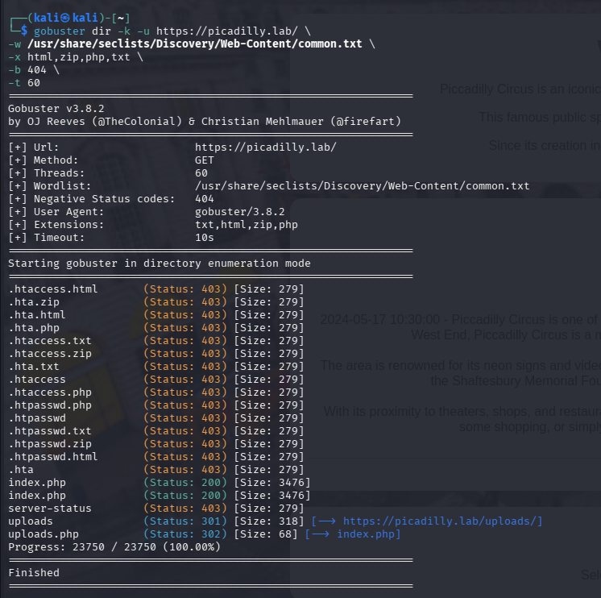
Task: Click the Timeout value 10s
Action: coord(205,237)
